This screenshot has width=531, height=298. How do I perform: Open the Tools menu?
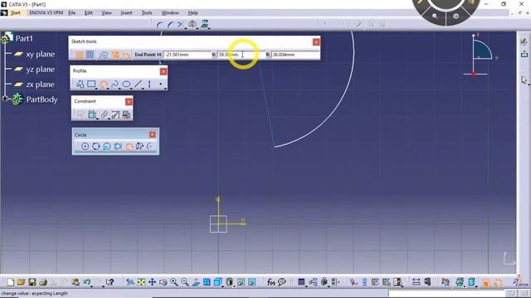[x=147, y=13]
